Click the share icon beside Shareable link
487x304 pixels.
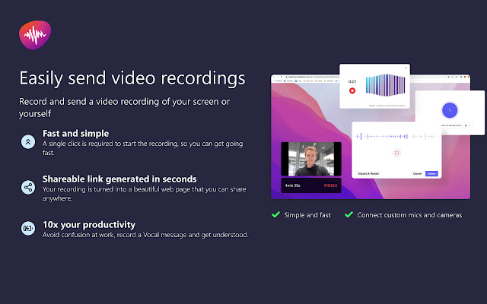point(28,188)
